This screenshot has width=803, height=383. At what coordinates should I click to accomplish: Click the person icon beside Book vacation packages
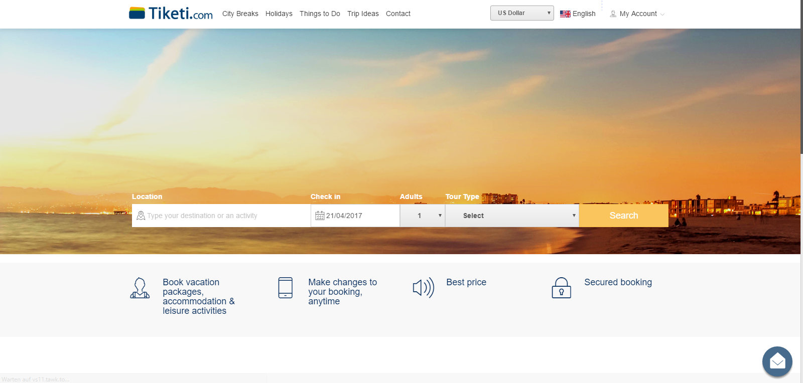[140, 288]
